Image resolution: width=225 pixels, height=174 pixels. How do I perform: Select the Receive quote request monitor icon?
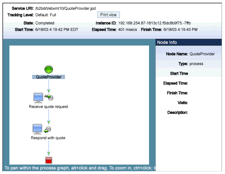tap(38, 98)
